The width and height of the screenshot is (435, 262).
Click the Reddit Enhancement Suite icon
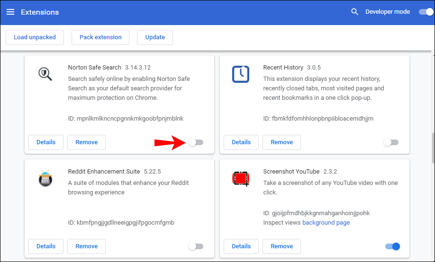45,178
